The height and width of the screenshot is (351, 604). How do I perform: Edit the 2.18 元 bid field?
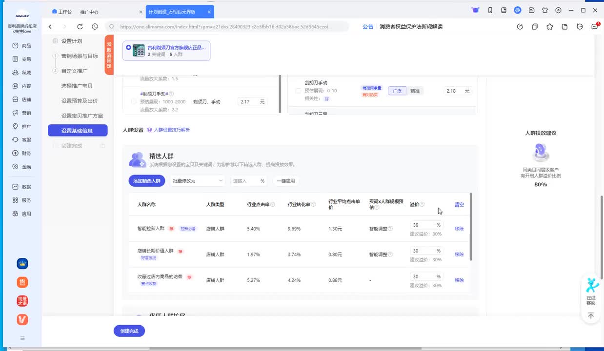tap(457, 91)
